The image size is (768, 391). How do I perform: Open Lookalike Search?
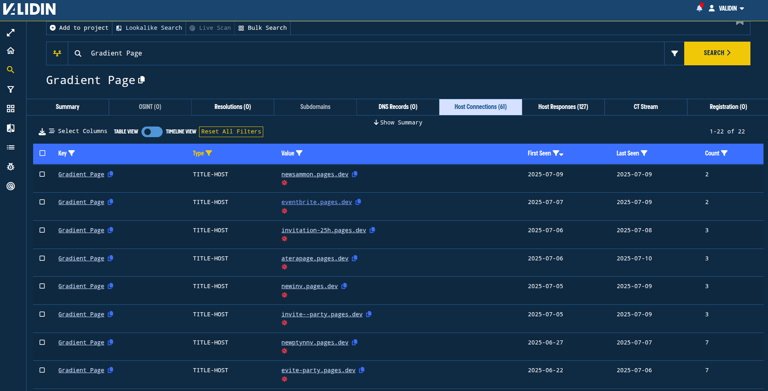[x=149, y=28]
